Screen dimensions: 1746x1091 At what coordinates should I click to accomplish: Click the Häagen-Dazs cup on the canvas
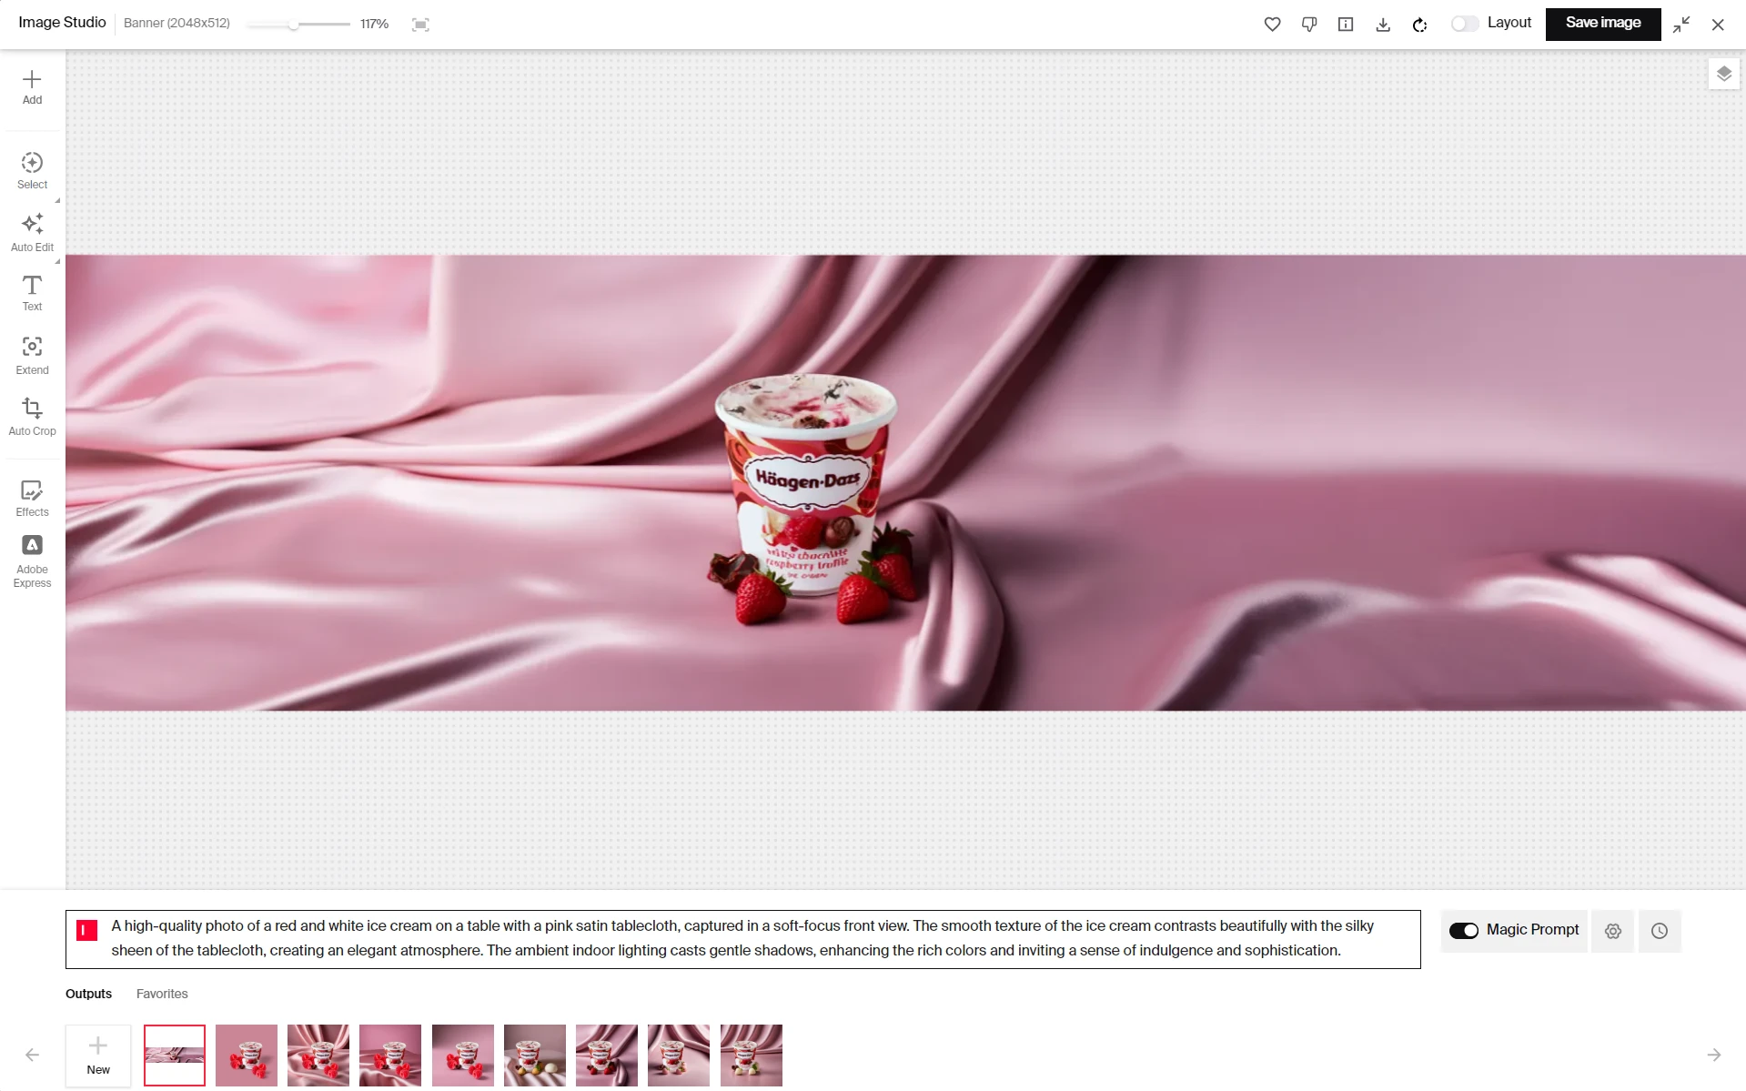806,483
